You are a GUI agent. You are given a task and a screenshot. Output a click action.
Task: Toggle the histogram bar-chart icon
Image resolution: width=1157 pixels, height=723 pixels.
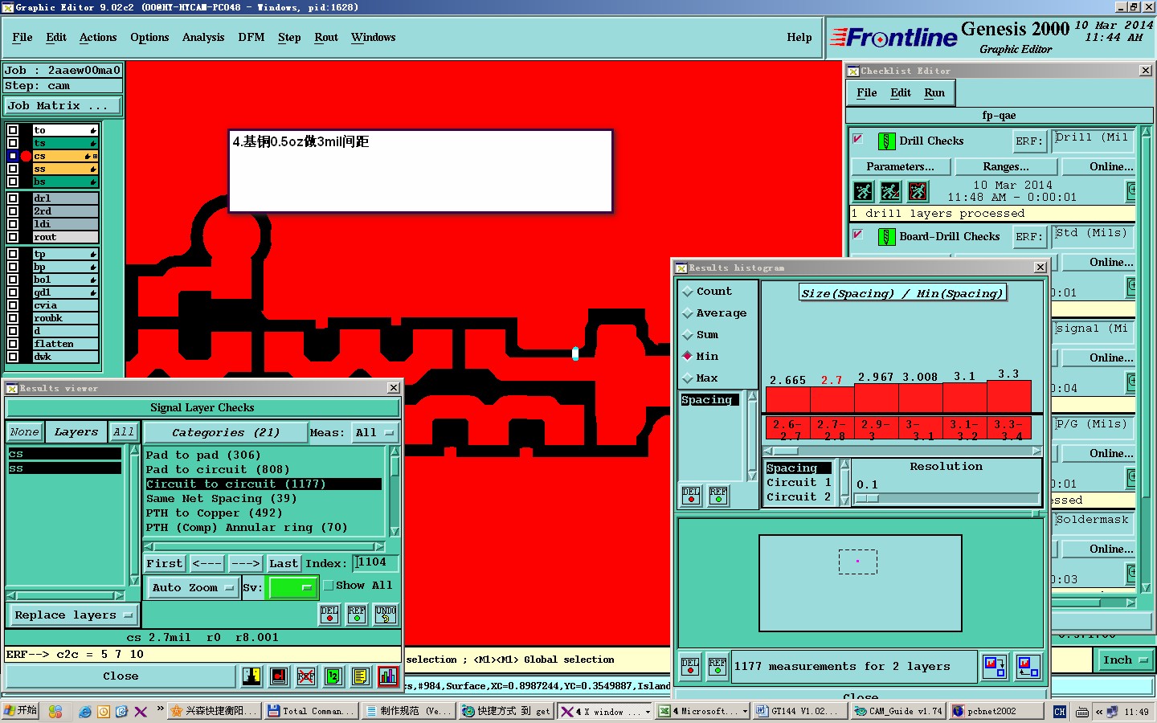pyautogui.click(x=388, y=676)
